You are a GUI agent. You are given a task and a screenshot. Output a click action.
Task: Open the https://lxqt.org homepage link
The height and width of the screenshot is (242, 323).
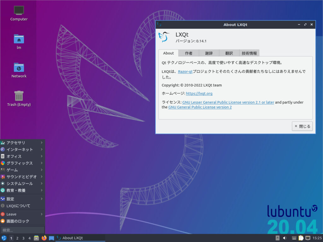click(199, 93)
